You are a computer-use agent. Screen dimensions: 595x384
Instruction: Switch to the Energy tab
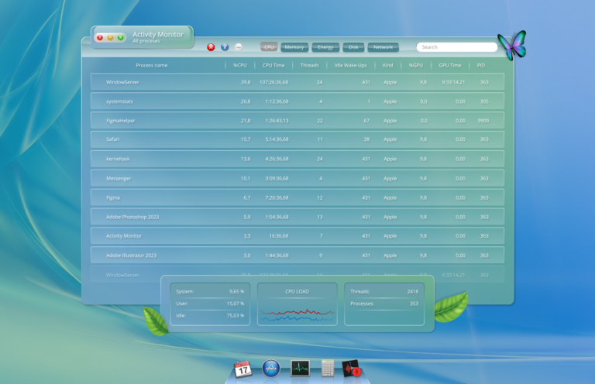tap(325, 47)
